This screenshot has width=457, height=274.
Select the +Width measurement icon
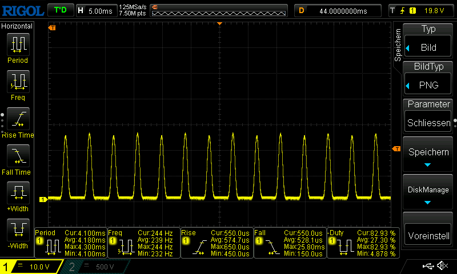(x=18, y=193)
